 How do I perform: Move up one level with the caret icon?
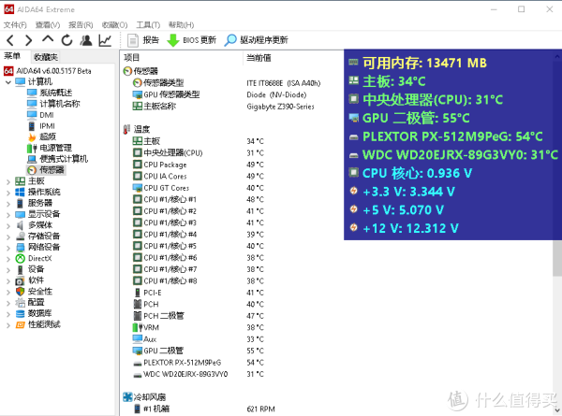coord(48,39)
